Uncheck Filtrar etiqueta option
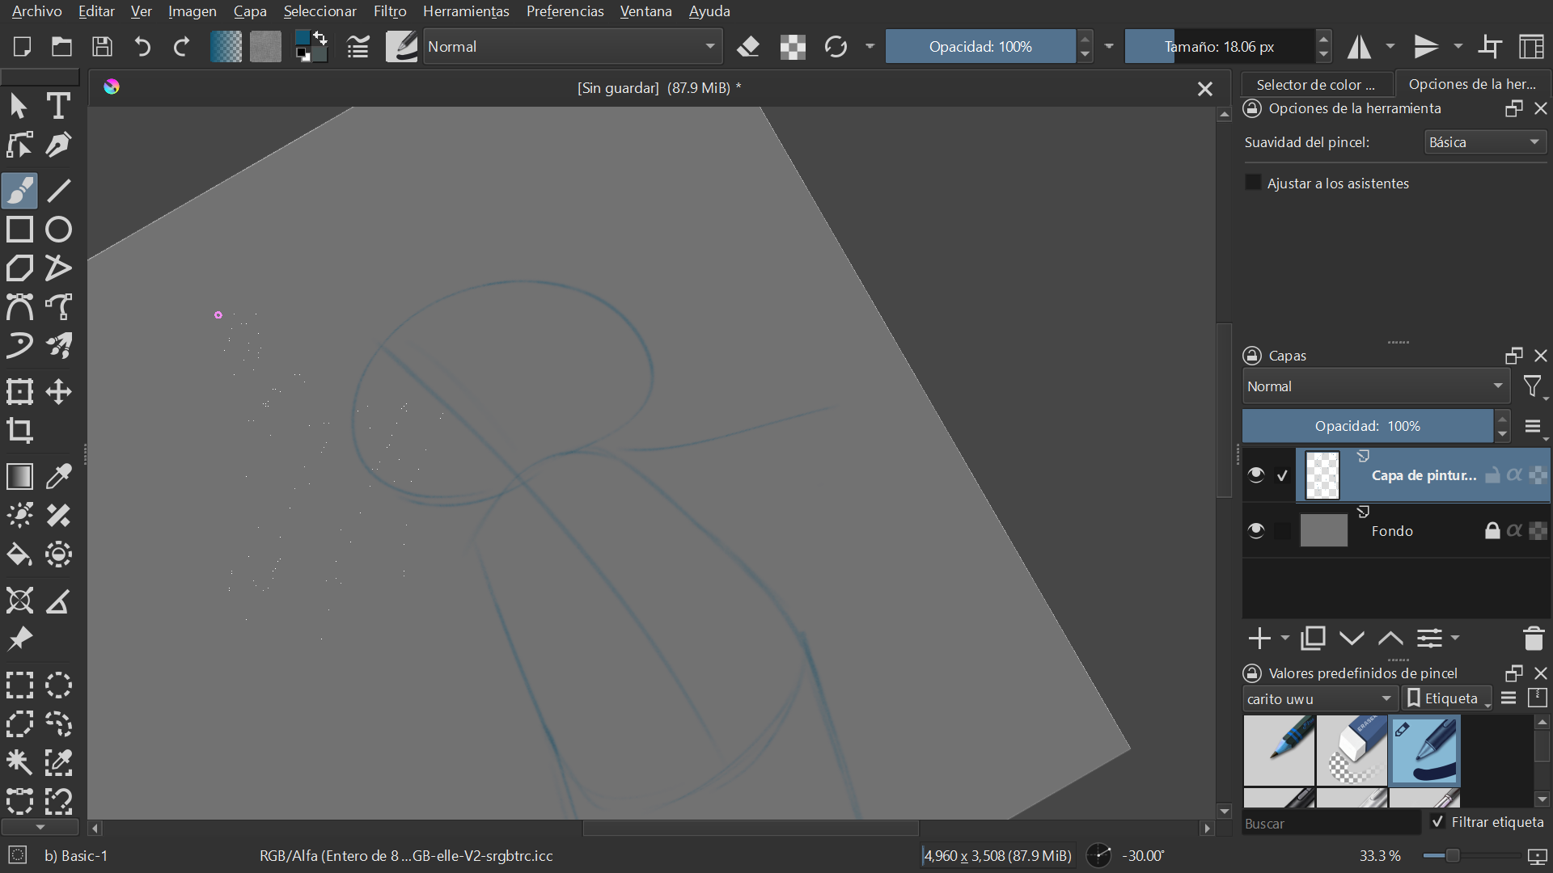Viewport: 1553px width, 873px height. pyautogui.click(x=1437, y=821)
